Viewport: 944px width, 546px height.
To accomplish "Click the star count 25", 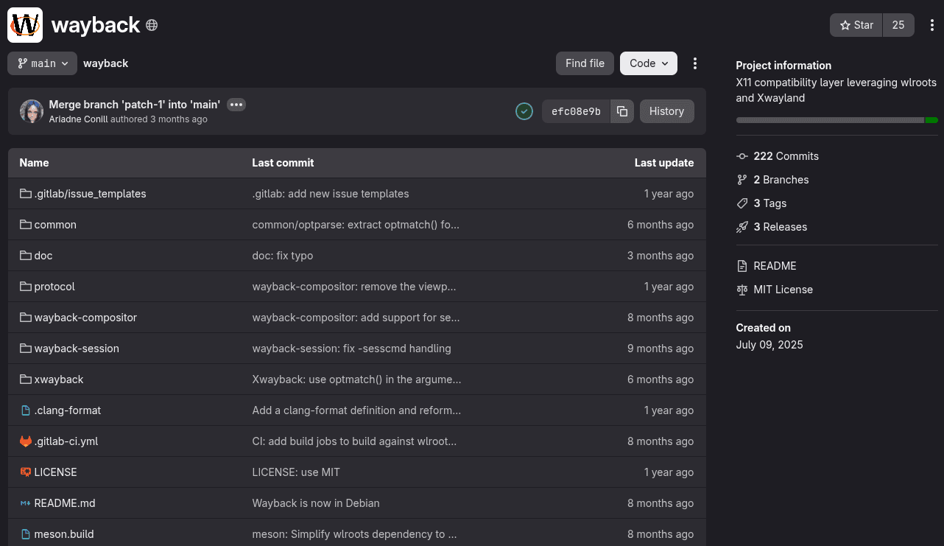I will tap(898, 25).
